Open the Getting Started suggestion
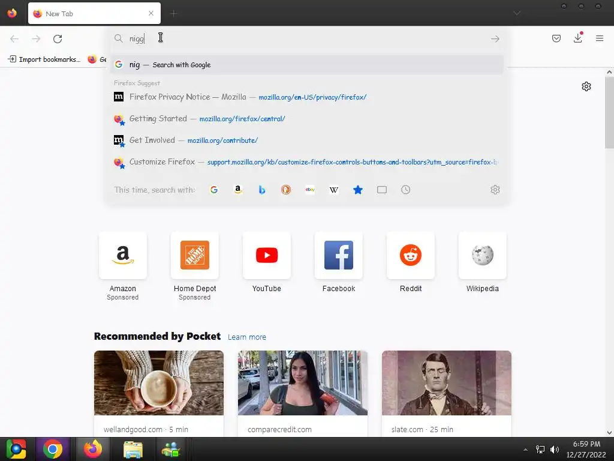The image size is (614, 461). pyautogui.click(x=307, y=118)
